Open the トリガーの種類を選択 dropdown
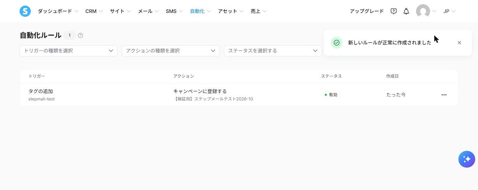Viewport: 478px width, 190px height. point(69,51)
